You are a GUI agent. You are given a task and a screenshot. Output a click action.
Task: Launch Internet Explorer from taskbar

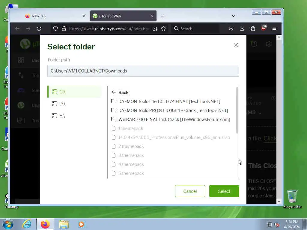(x=27, y=224)
